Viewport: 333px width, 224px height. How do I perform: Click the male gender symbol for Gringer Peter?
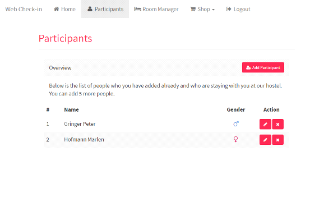pos(236,124)
